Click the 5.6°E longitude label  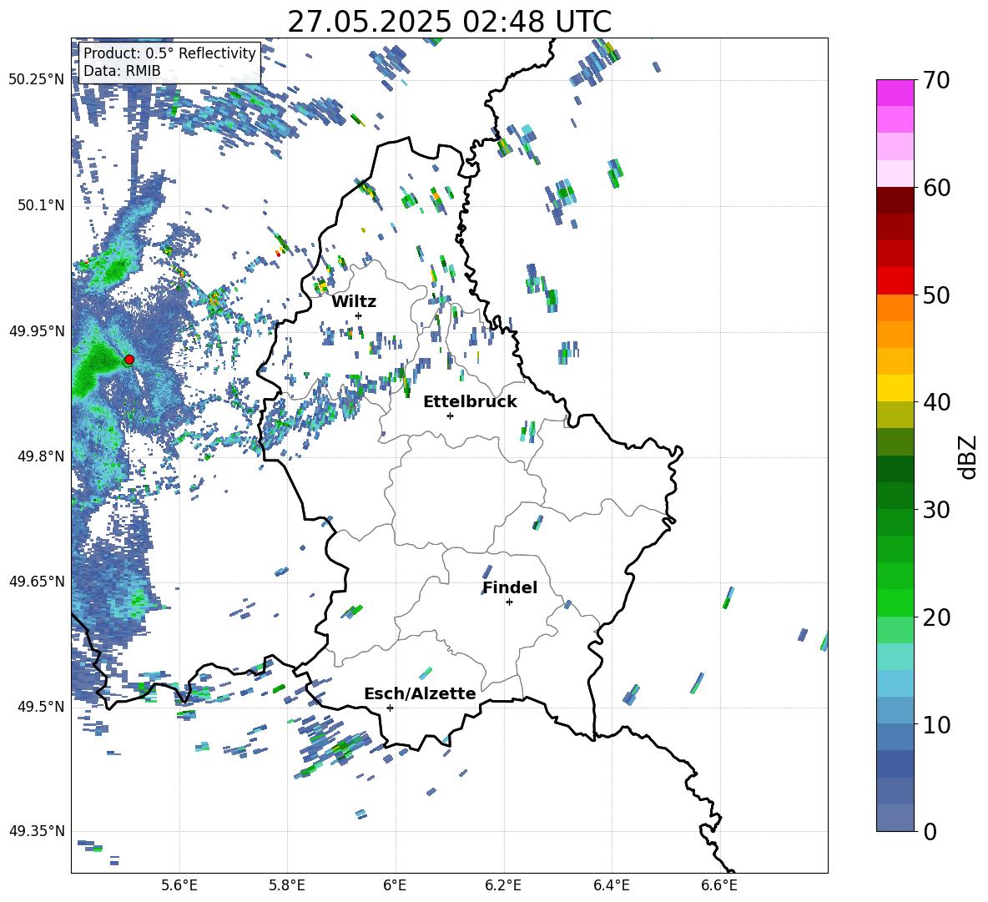[x=179, y=886]
